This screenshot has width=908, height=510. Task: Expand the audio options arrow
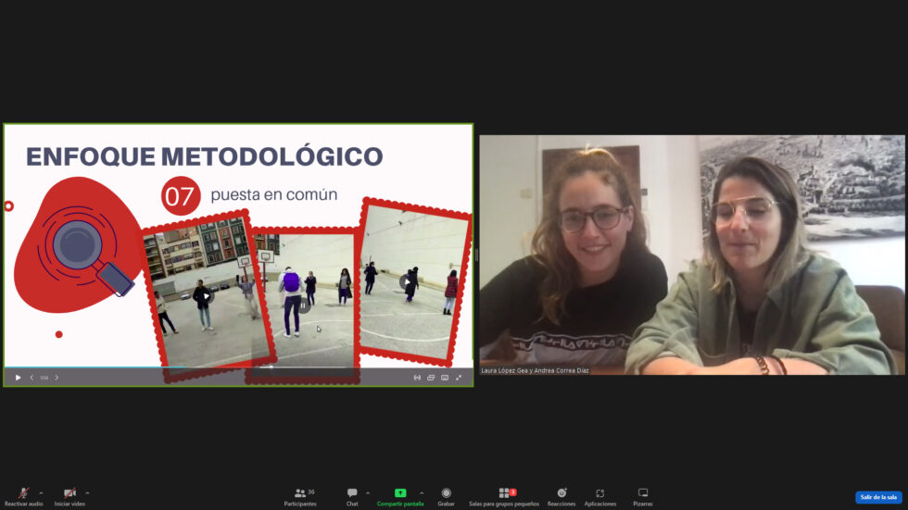pyautogui.click(x=41, y=492)
